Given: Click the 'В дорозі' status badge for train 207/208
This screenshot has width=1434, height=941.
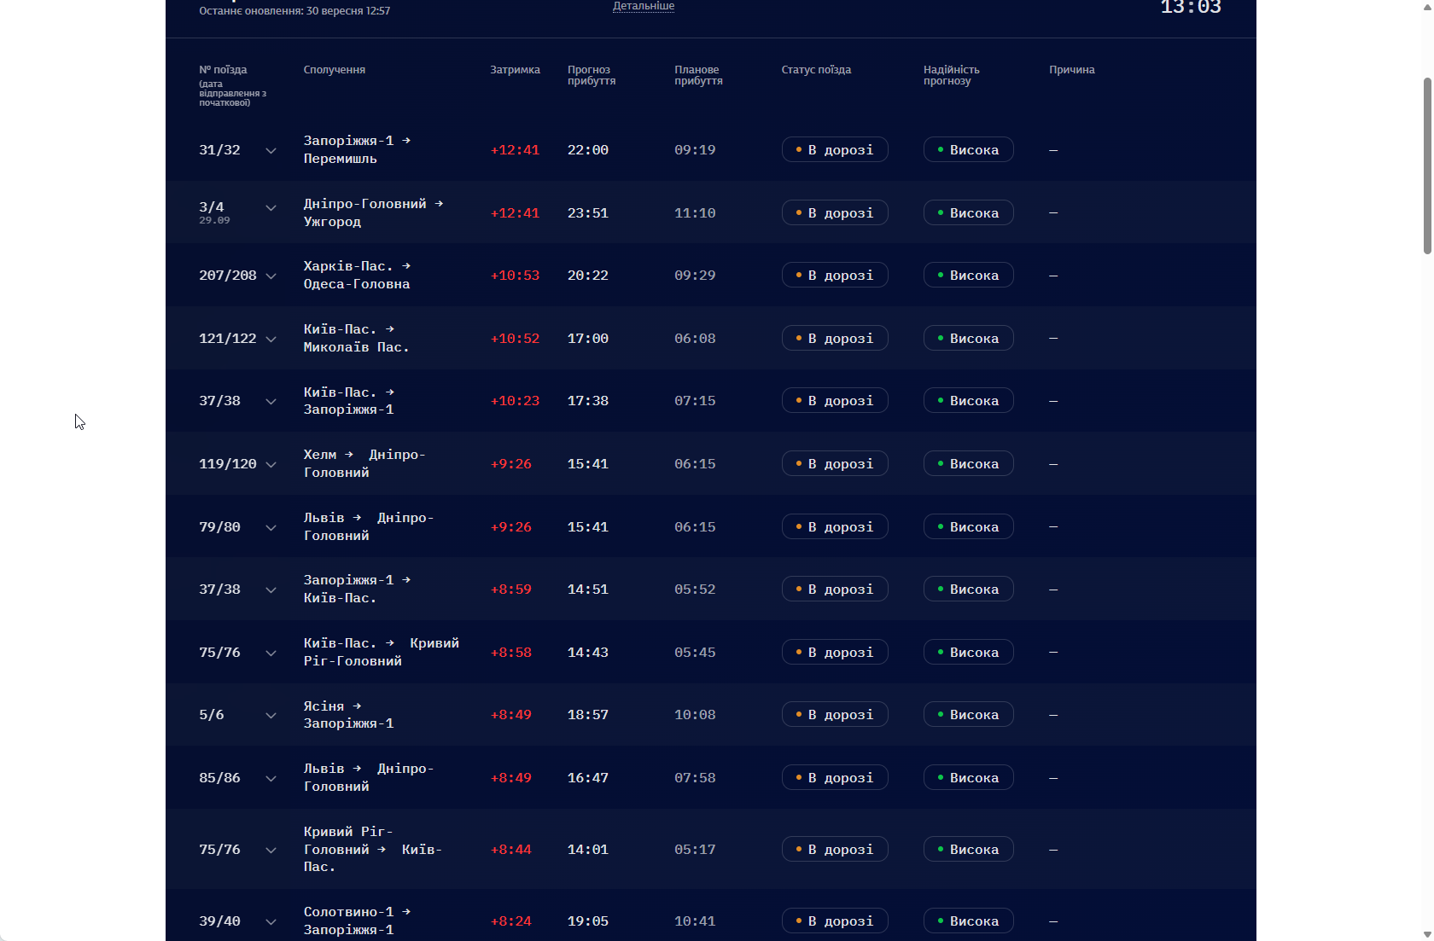Looking at the screenshot, I should tap(835, 275).
